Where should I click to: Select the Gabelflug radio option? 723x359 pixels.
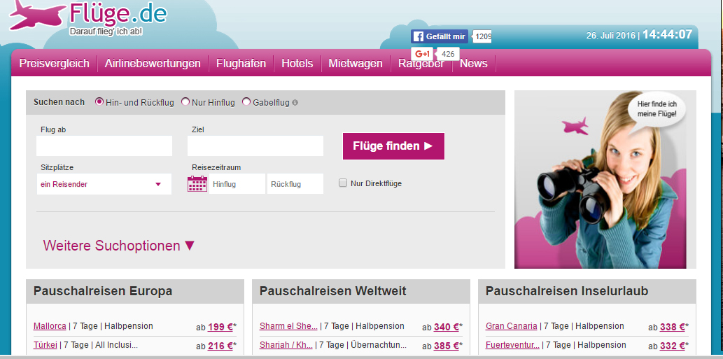pyautogui.click(x=246, y=102)
